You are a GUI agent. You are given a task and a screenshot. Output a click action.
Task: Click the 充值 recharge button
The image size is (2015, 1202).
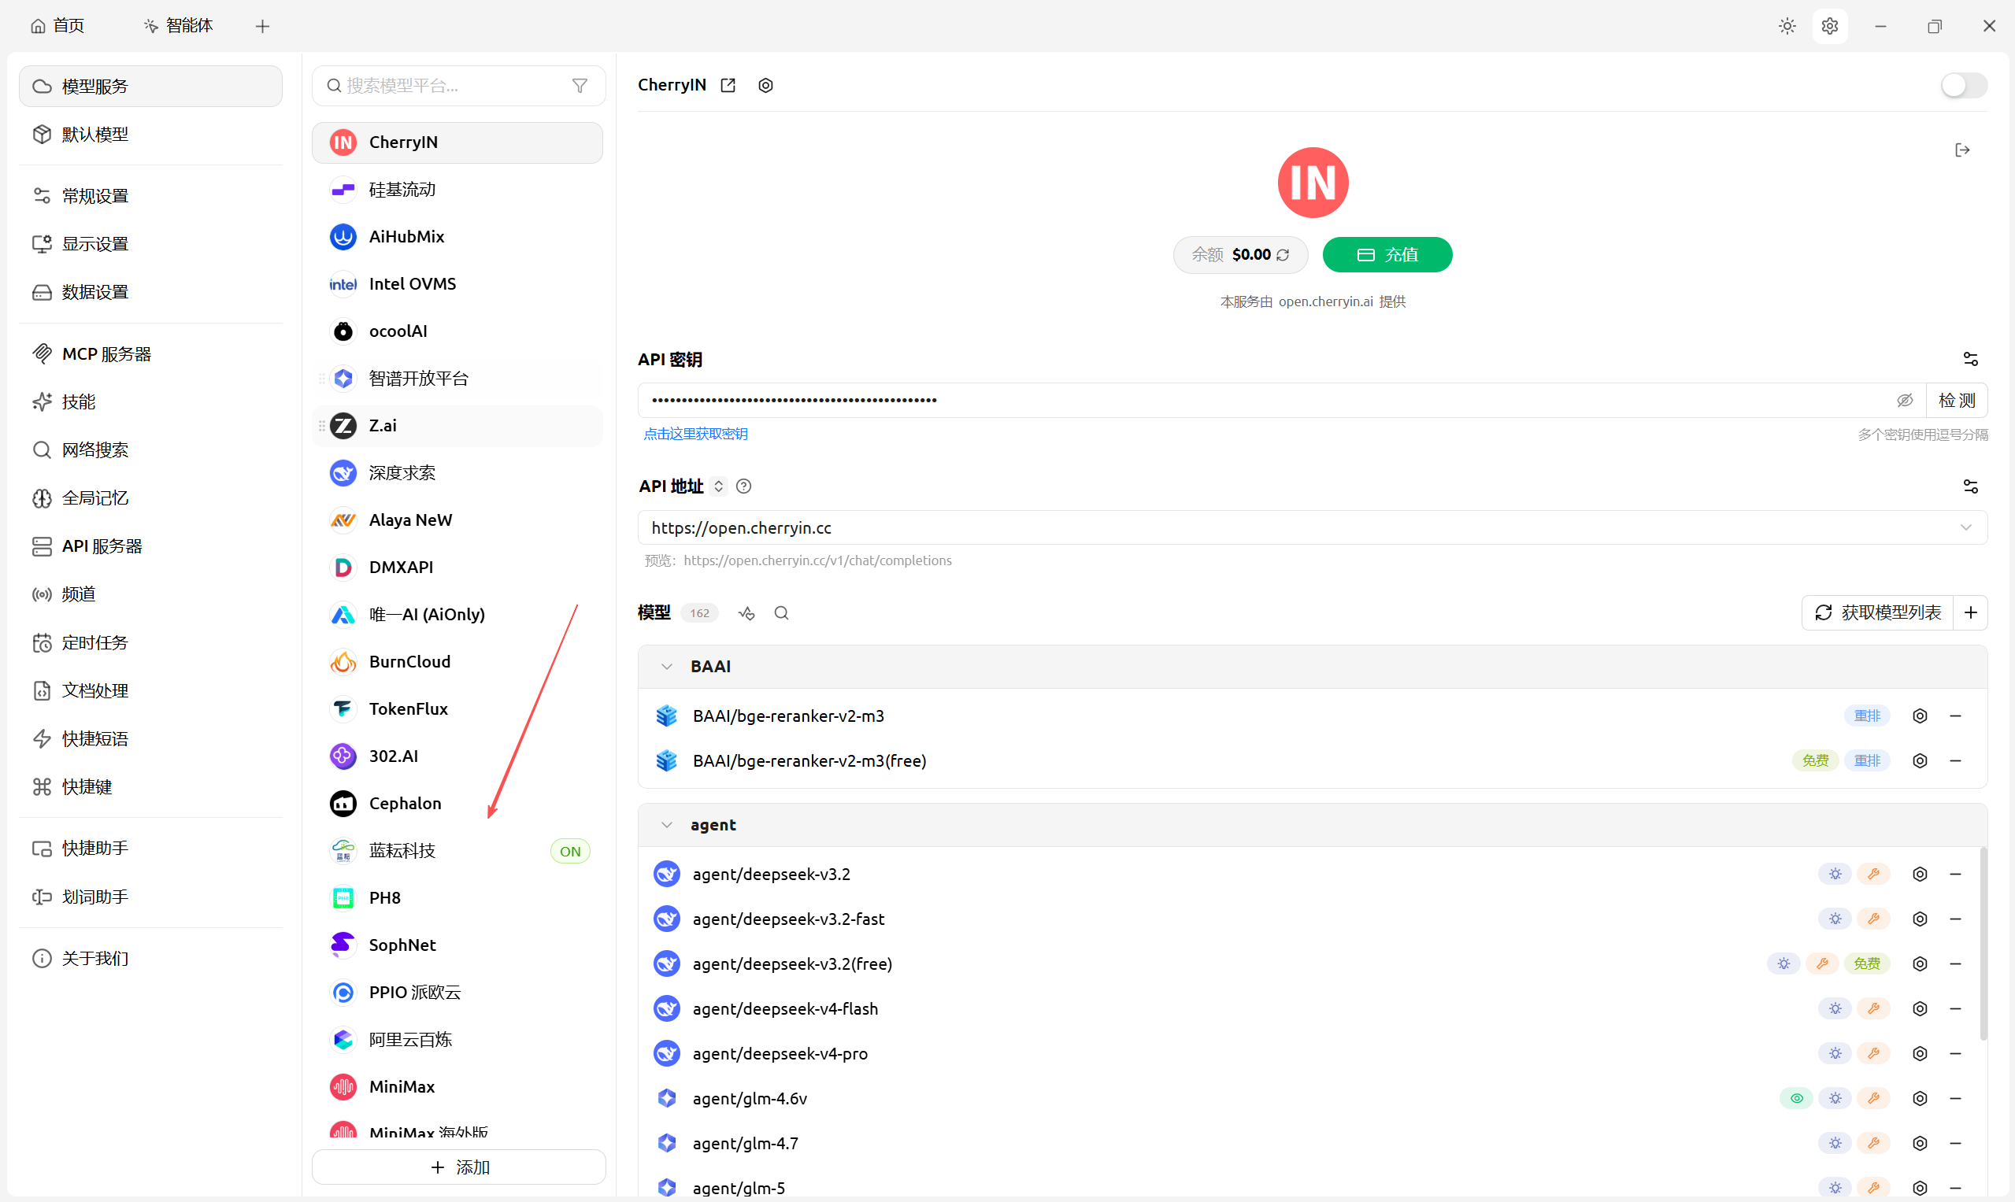1387,255
